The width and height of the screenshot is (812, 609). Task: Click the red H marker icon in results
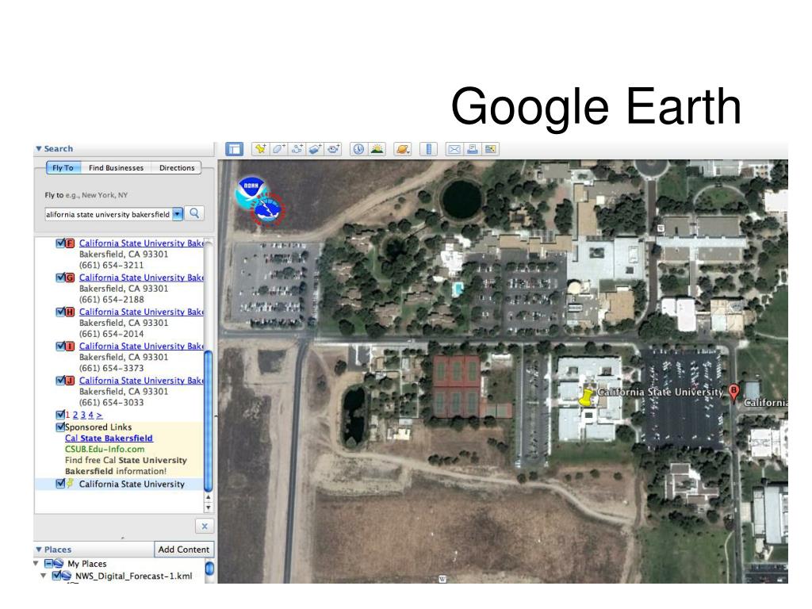(x=70, y=312)
